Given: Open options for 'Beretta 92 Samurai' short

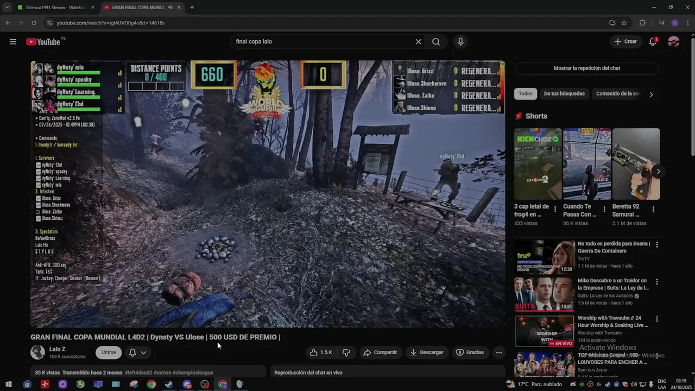Looking at the screenshot, I should coord(653,209).
